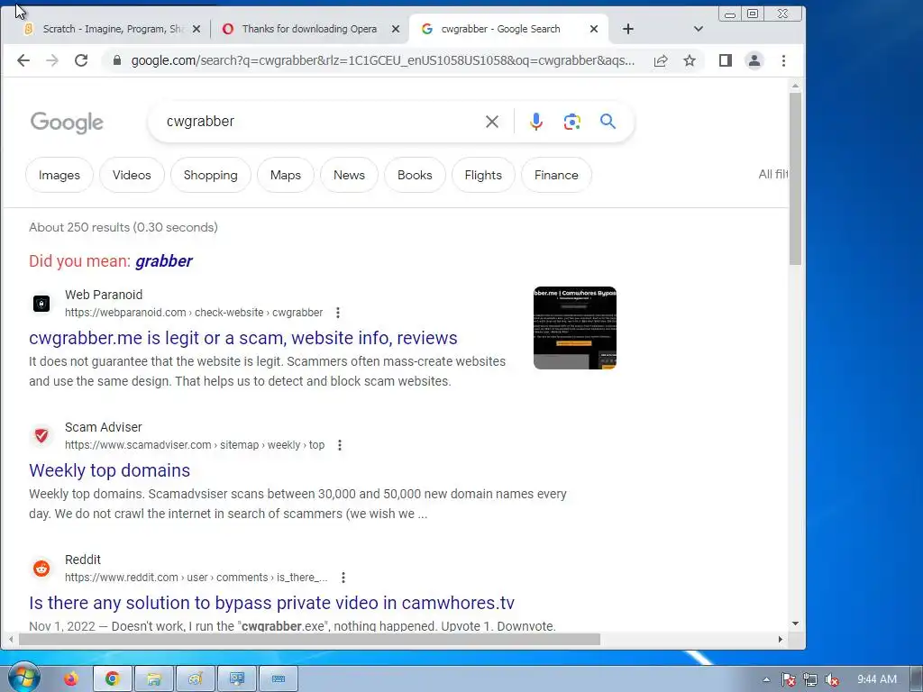Open more options for Web Paranoid result
This screenshot has width=923, height=692.
pos(338,313)
